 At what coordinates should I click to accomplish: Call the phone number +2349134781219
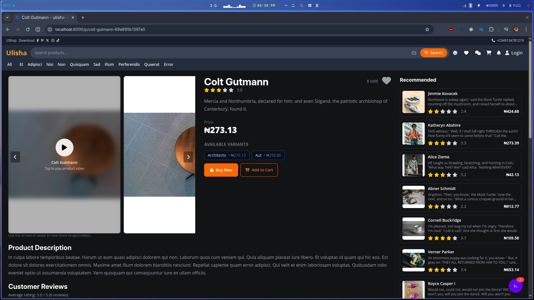(508, 41)
